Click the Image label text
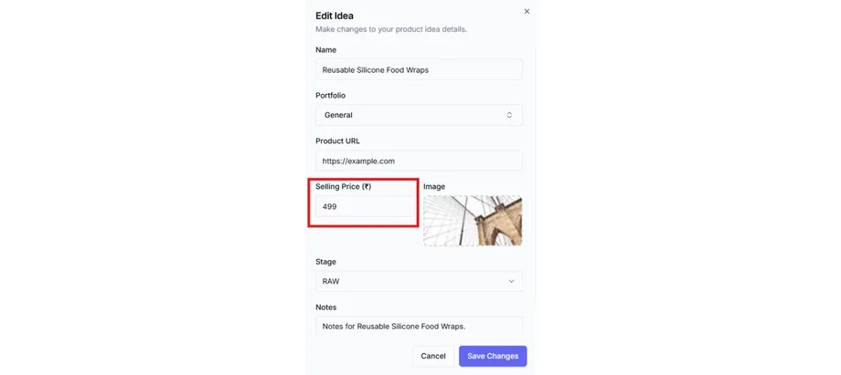 pyautogui.click(x=434, y=186)
